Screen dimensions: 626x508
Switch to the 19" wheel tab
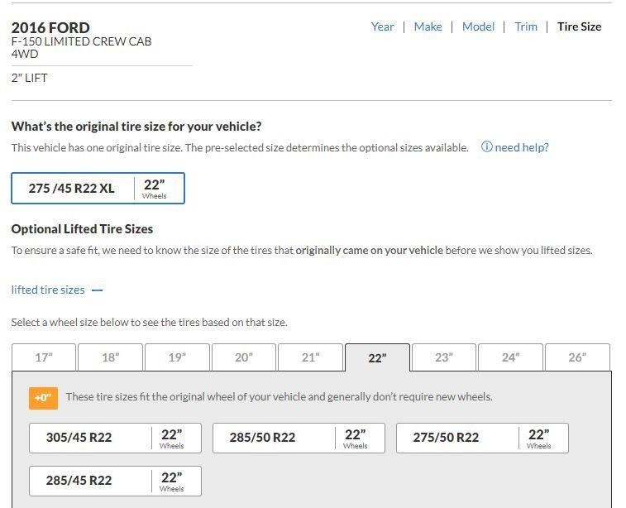click(x=177, y=357)
